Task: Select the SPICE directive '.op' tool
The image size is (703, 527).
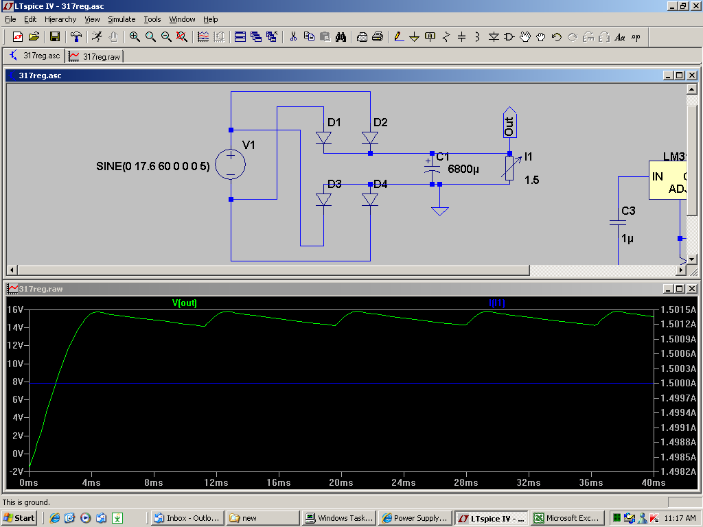Action: pyautogui.click(x=636, y=37)
